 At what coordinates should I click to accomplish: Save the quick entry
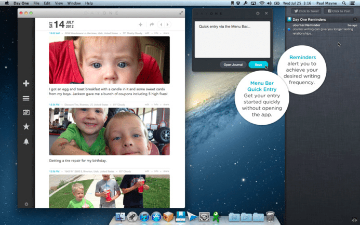[x=258, y=65]
